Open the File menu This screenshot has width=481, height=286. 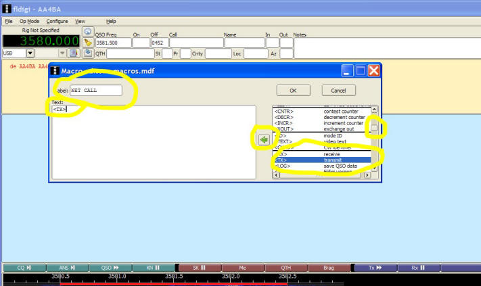pyautogui.click(x=9, y=21)
